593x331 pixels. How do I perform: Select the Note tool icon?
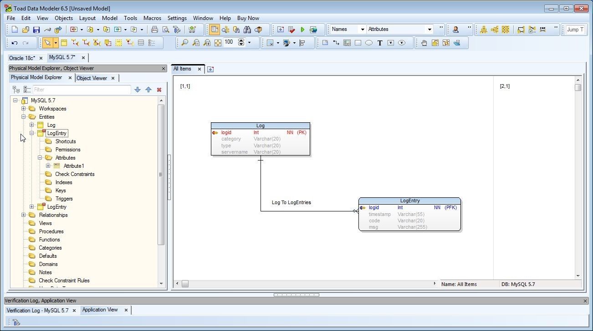[x=325, y=43]
